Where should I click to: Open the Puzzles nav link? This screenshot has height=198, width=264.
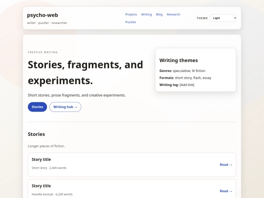[x=131, y=22]
